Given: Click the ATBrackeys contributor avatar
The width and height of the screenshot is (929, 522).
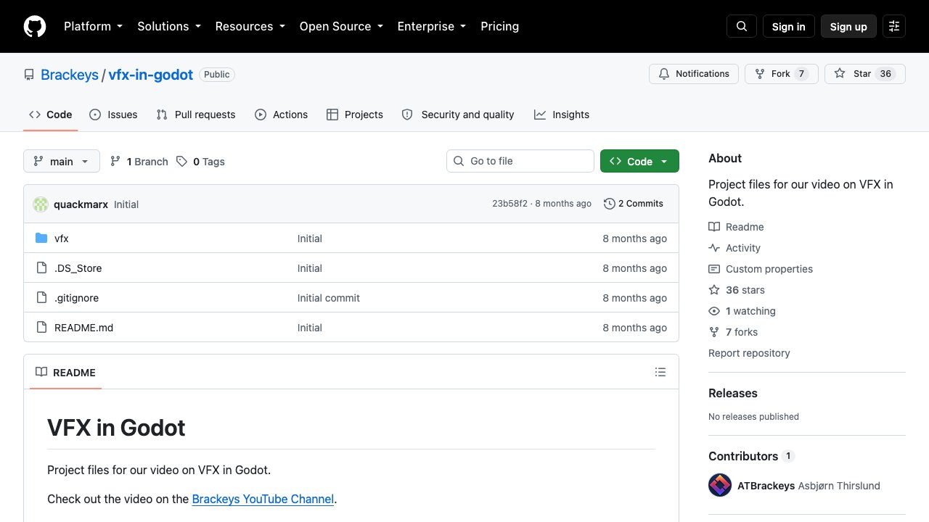Looking at the screenshot, I should tap(720, 485).
